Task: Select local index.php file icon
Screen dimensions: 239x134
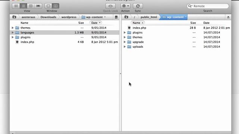Action: (x=17, y=42)
